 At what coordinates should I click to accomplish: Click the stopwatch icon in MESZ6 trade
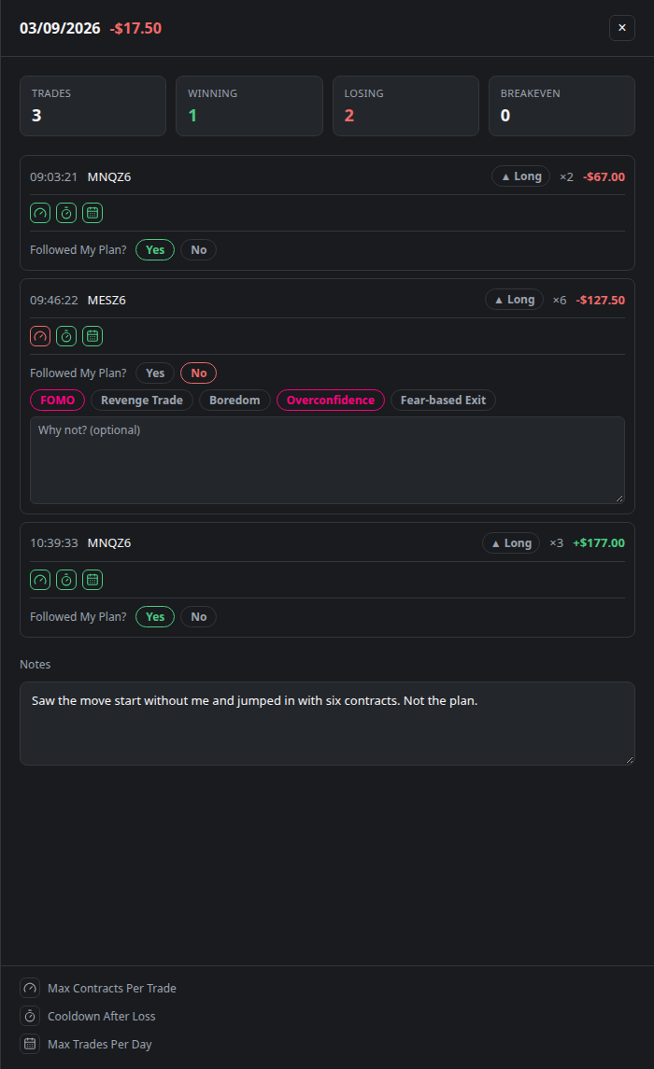(66, 336)
